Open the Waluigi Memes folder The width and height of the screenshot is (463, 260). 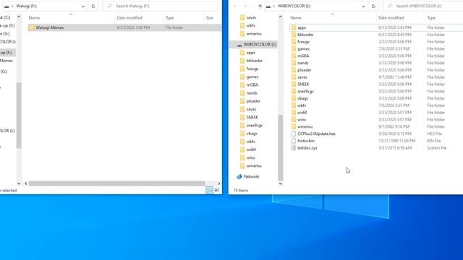click(x=50, y=27)
